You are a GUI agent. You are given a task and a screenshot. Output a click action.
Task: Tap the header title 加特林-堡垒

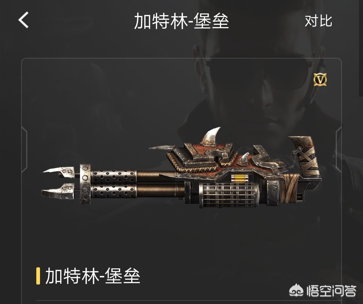(x=182, y=21)
